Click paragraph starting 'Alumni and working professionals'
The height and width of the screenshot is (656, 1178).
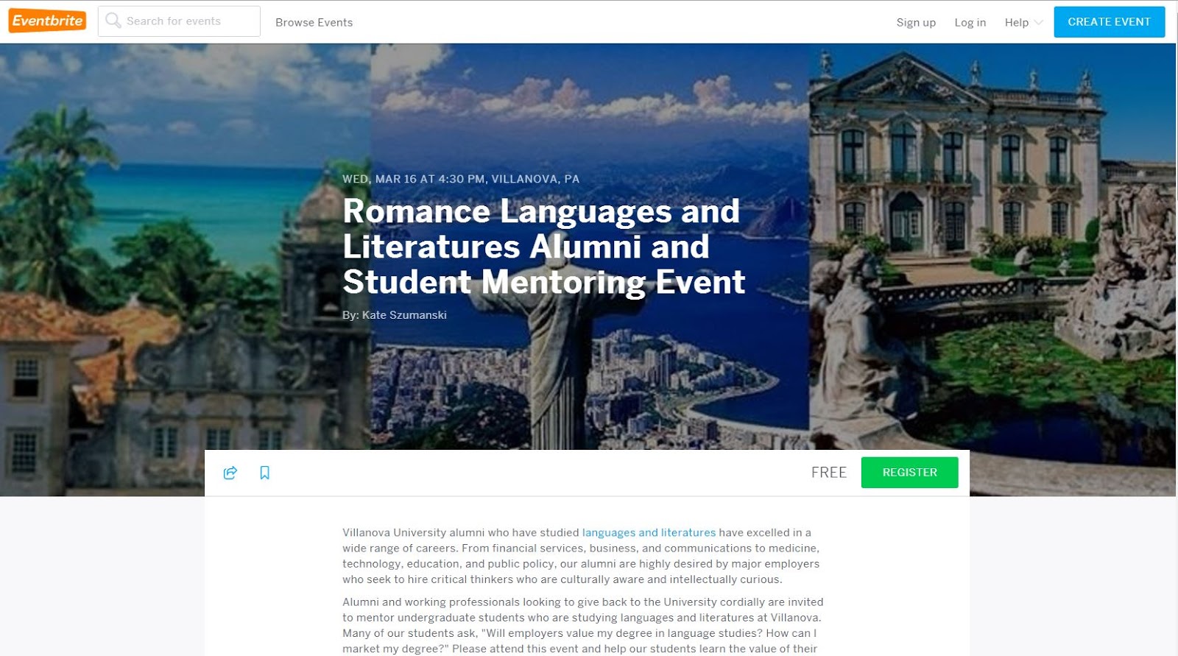(582, 625)
